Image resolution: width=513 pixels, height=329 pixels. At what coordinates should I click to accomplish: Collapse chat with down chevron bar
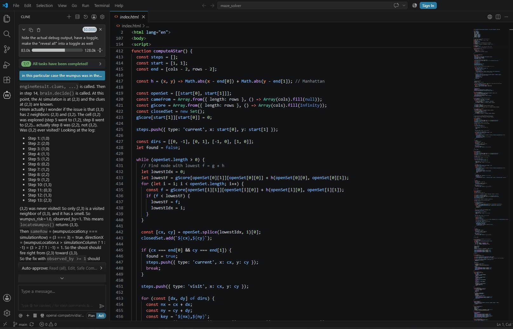[x=62, y=278]
